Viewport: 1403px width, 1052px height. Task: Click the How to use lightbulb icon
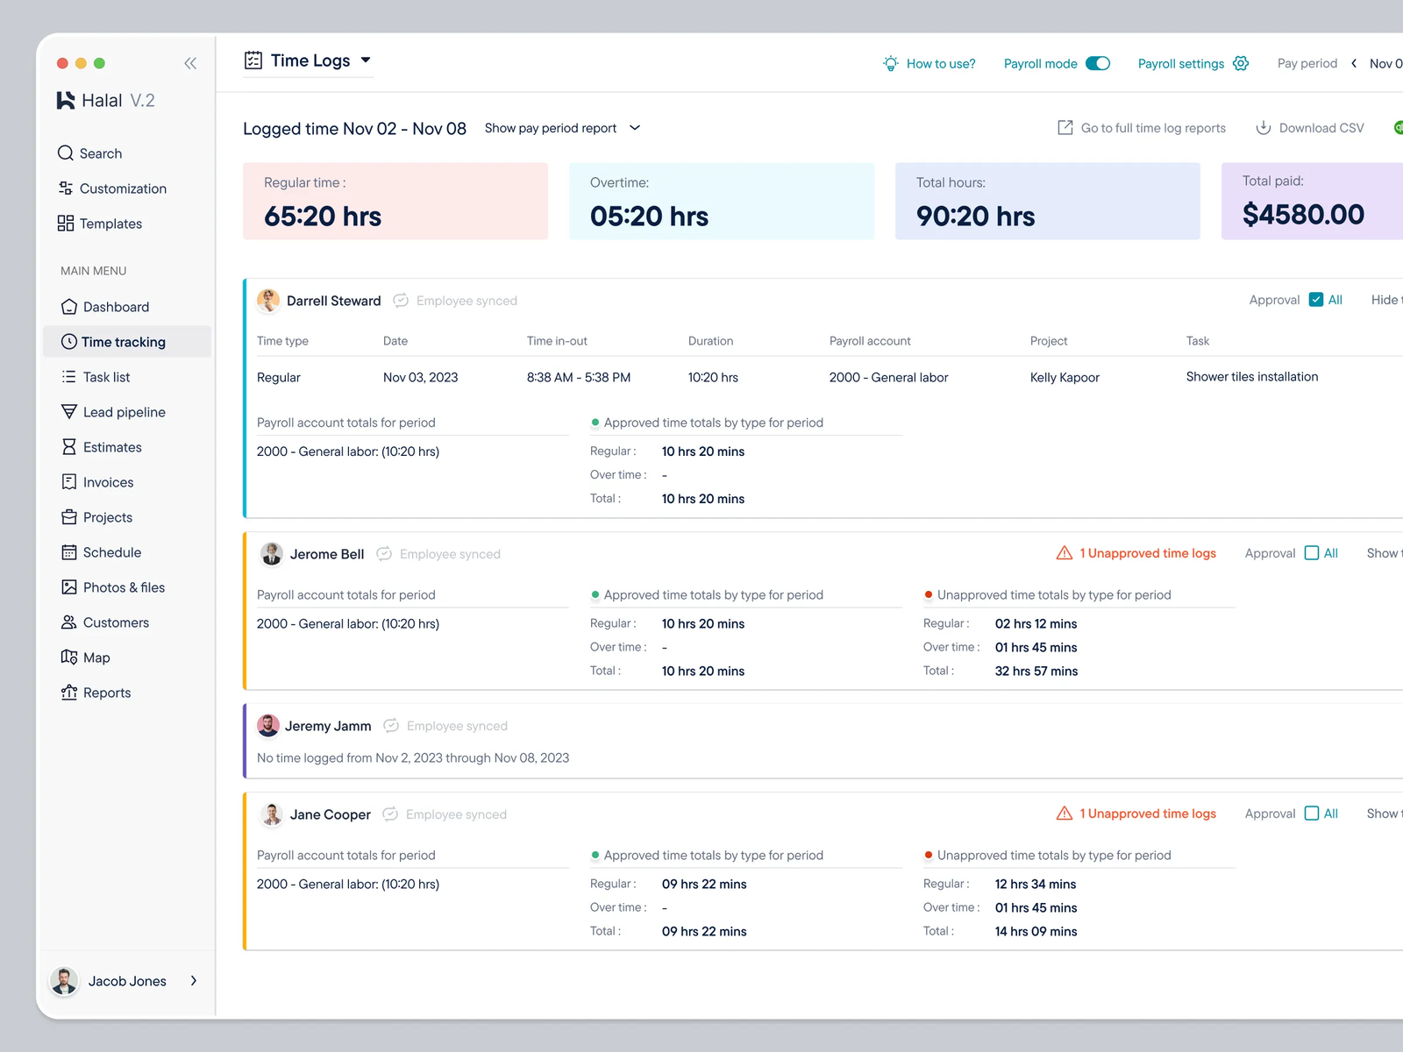tap(891, 63)
